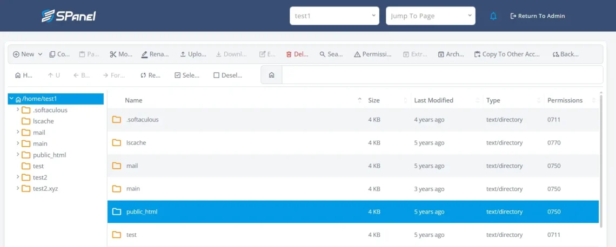Screen dimensions: 616x247
Task: Click the Select all checkbox button
Action: click(187, 76)
